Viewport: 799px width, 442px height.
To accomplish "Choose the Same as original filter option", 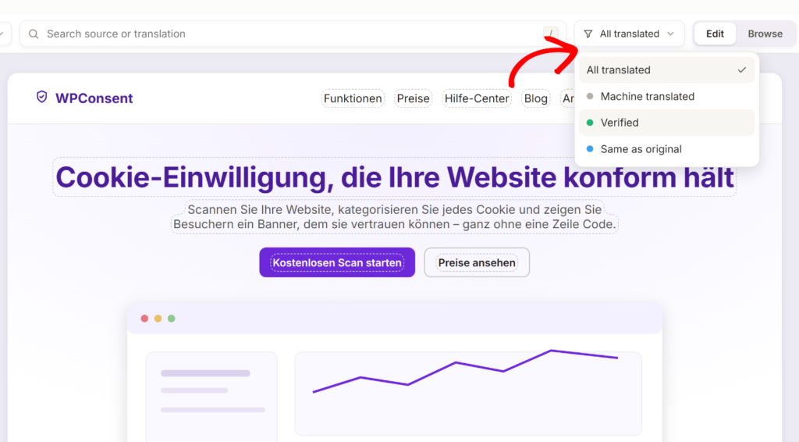I will pyautogui.click(x=666, y=149).
